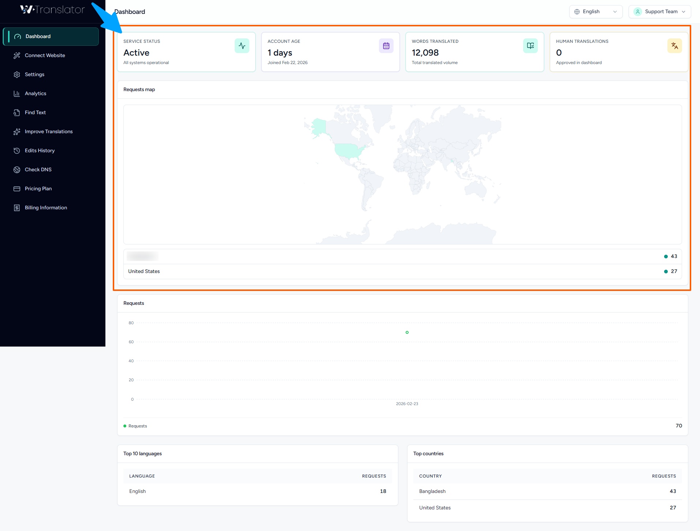Click the book icon on Words Translated card
The height and width of the screenshot is (531, 700).
(530, 46)
